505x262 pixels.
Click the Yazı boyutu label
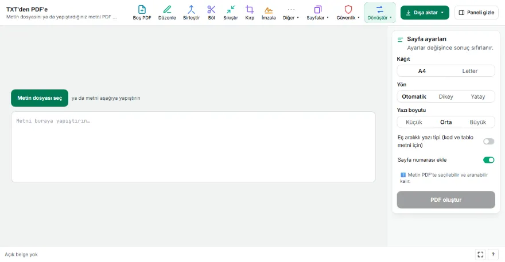click(x=411, y=110)
